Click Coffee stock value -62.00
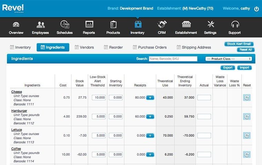Viewport: 262px width, 165px height. (82, 154)
